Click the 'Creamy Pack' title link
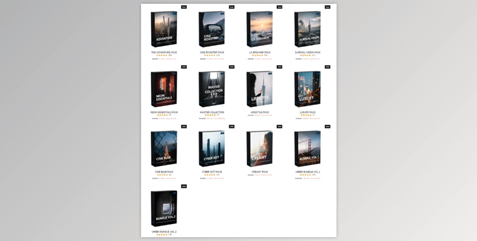The width and height of the screenshot is (477, 241). (x=259, y=172)
